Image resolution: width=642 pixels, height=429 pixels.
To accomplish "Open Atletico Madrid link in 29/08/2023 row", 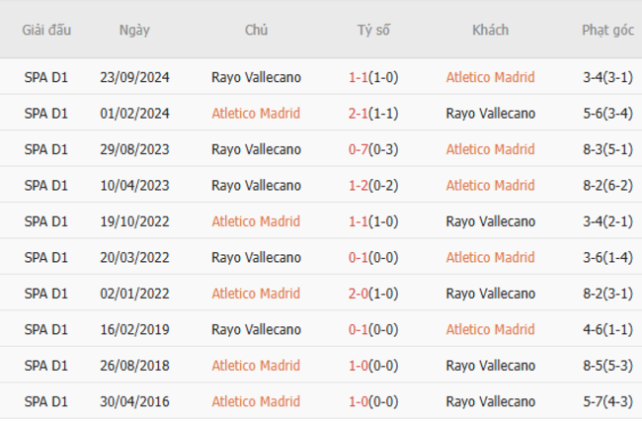I will (490, 149).
